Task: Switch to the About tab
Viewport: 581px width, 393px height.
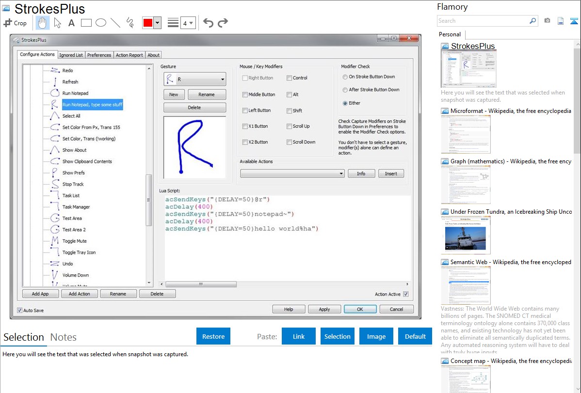Action: [x=153, y=55]
